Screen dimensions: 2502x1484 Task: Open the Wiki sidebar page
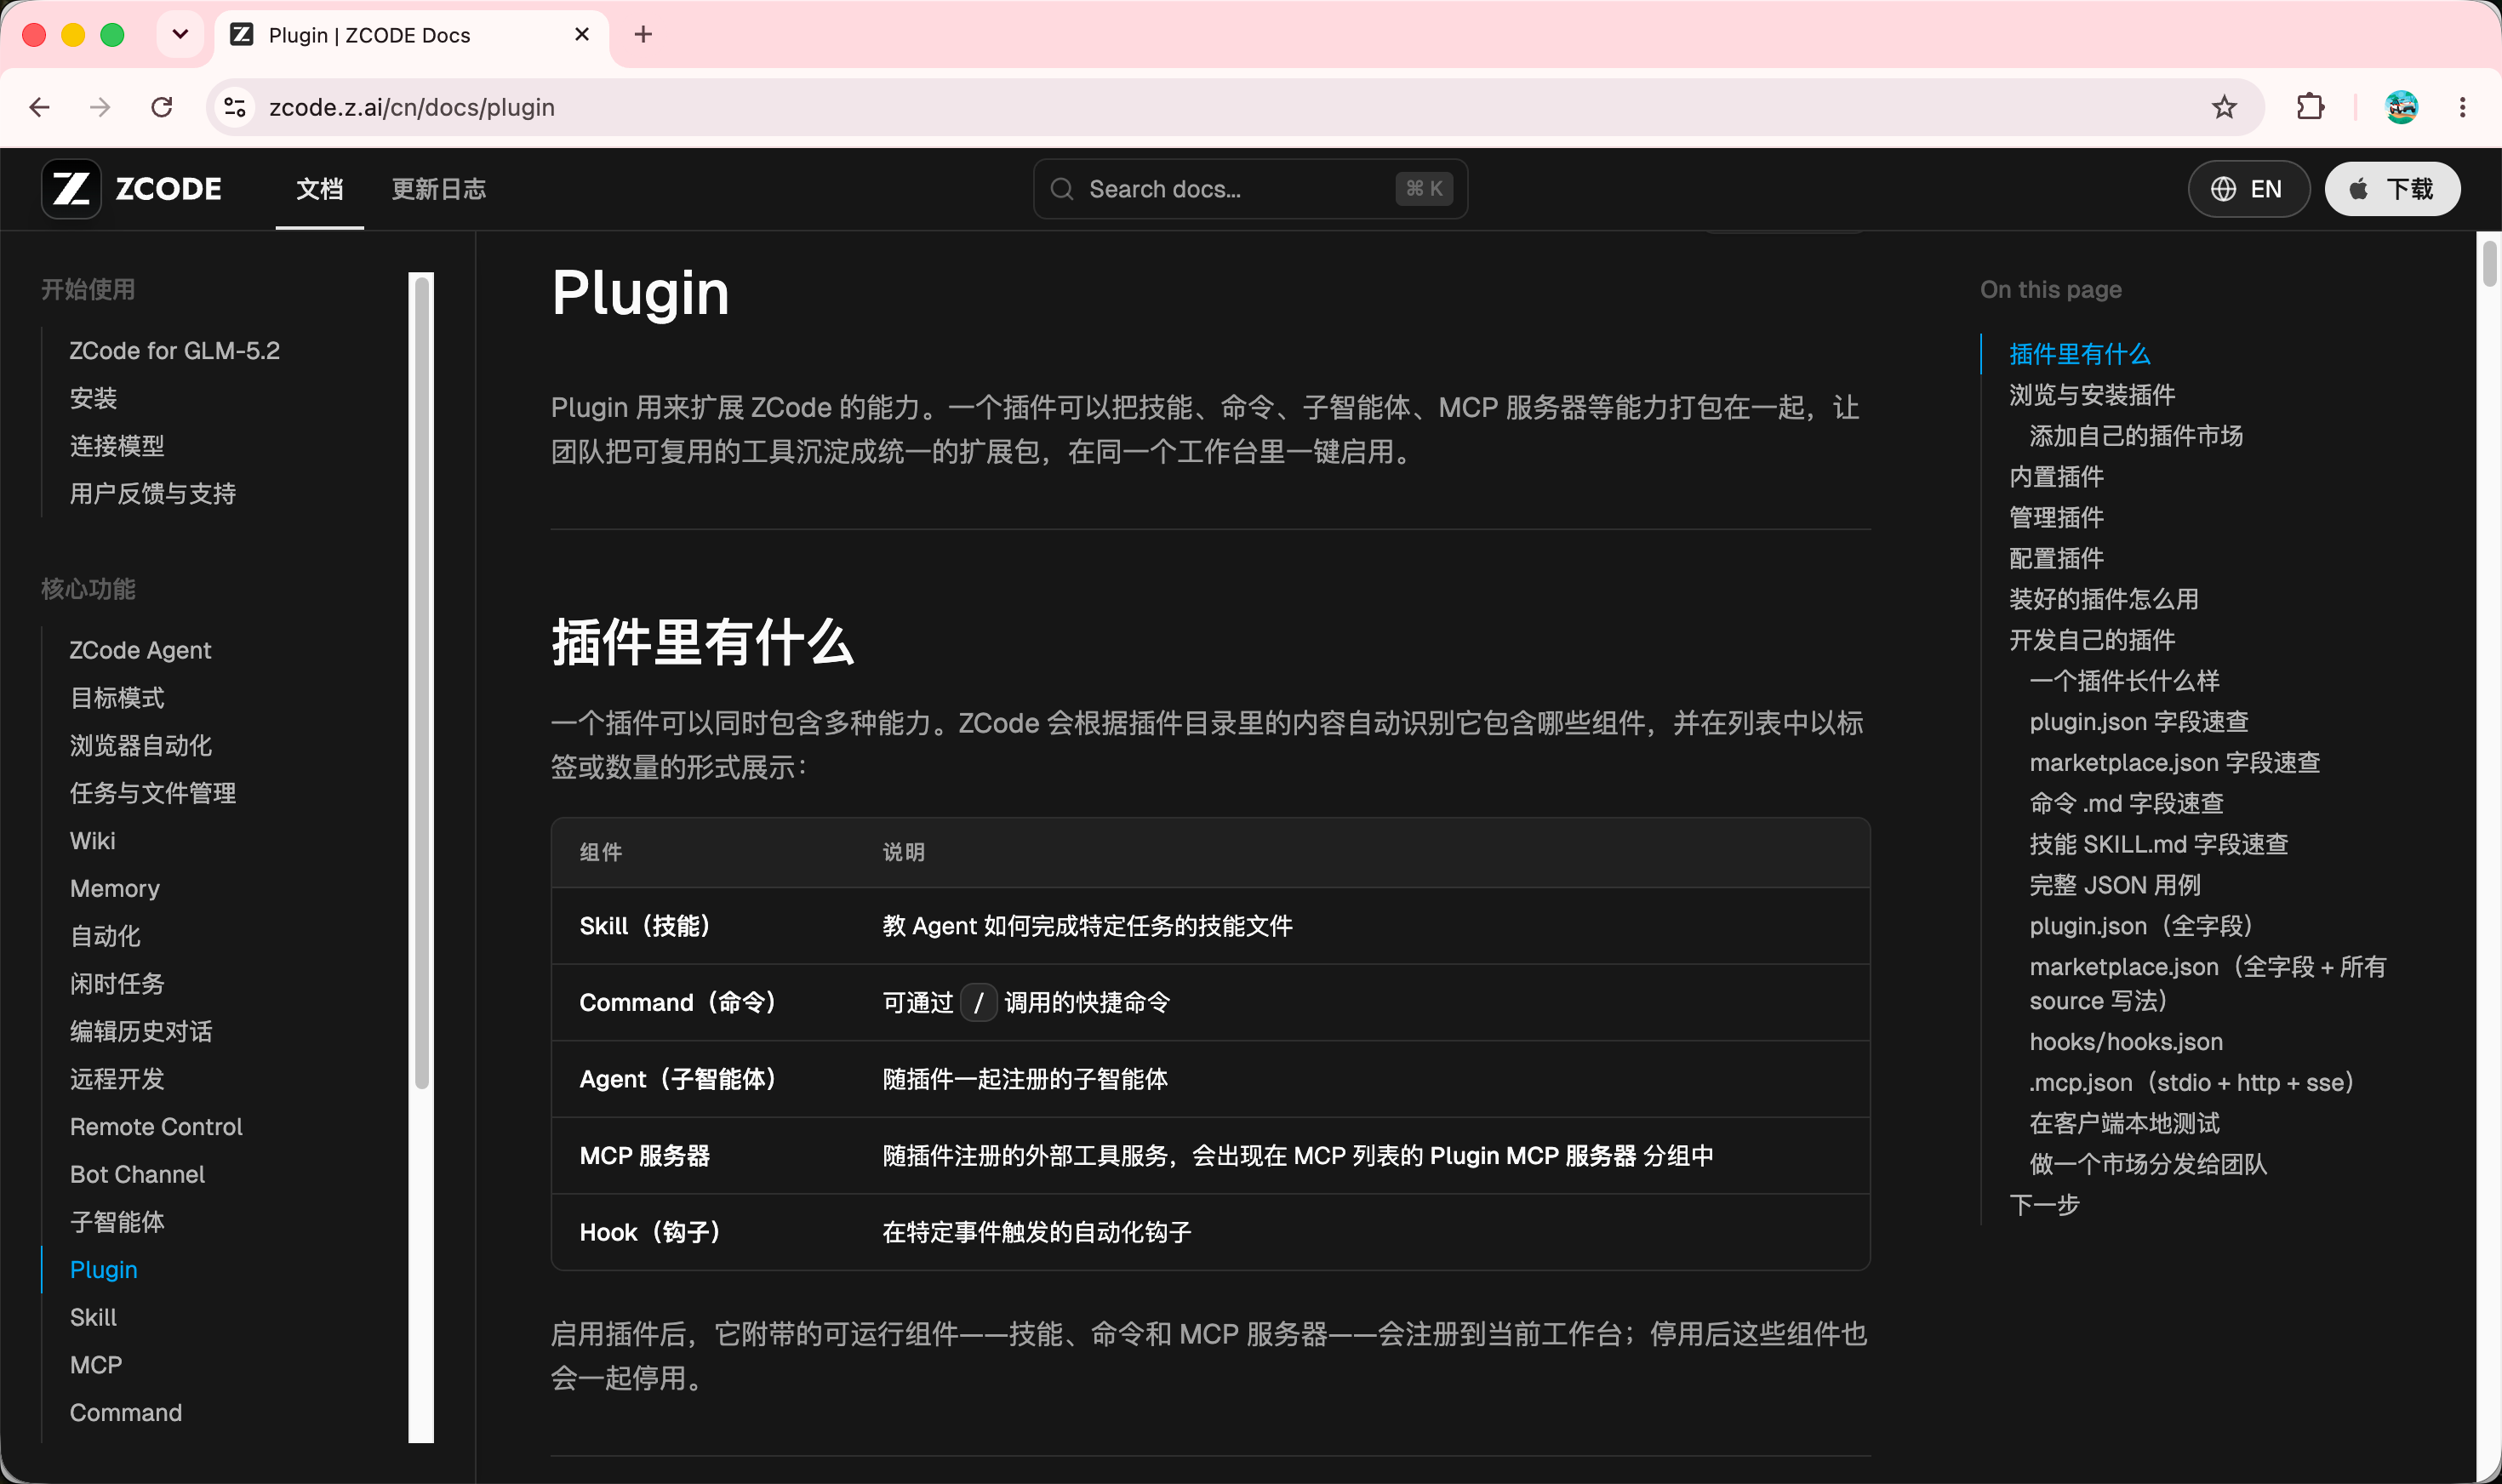click(x=93, y=841)
